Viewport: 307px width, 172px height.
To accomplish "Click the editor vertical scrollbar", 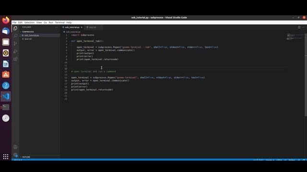I will (306, 75).
